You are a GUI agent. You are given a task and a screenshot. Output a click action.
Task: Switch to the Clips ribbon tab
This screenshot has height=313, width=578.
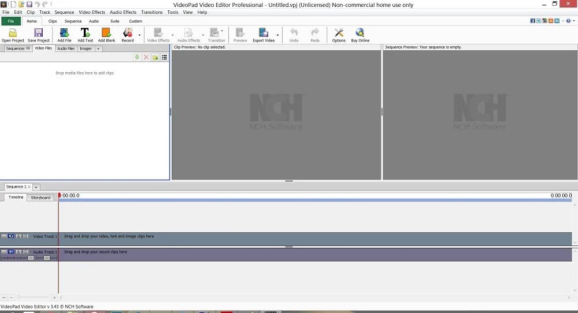click(x=53, y=21)
